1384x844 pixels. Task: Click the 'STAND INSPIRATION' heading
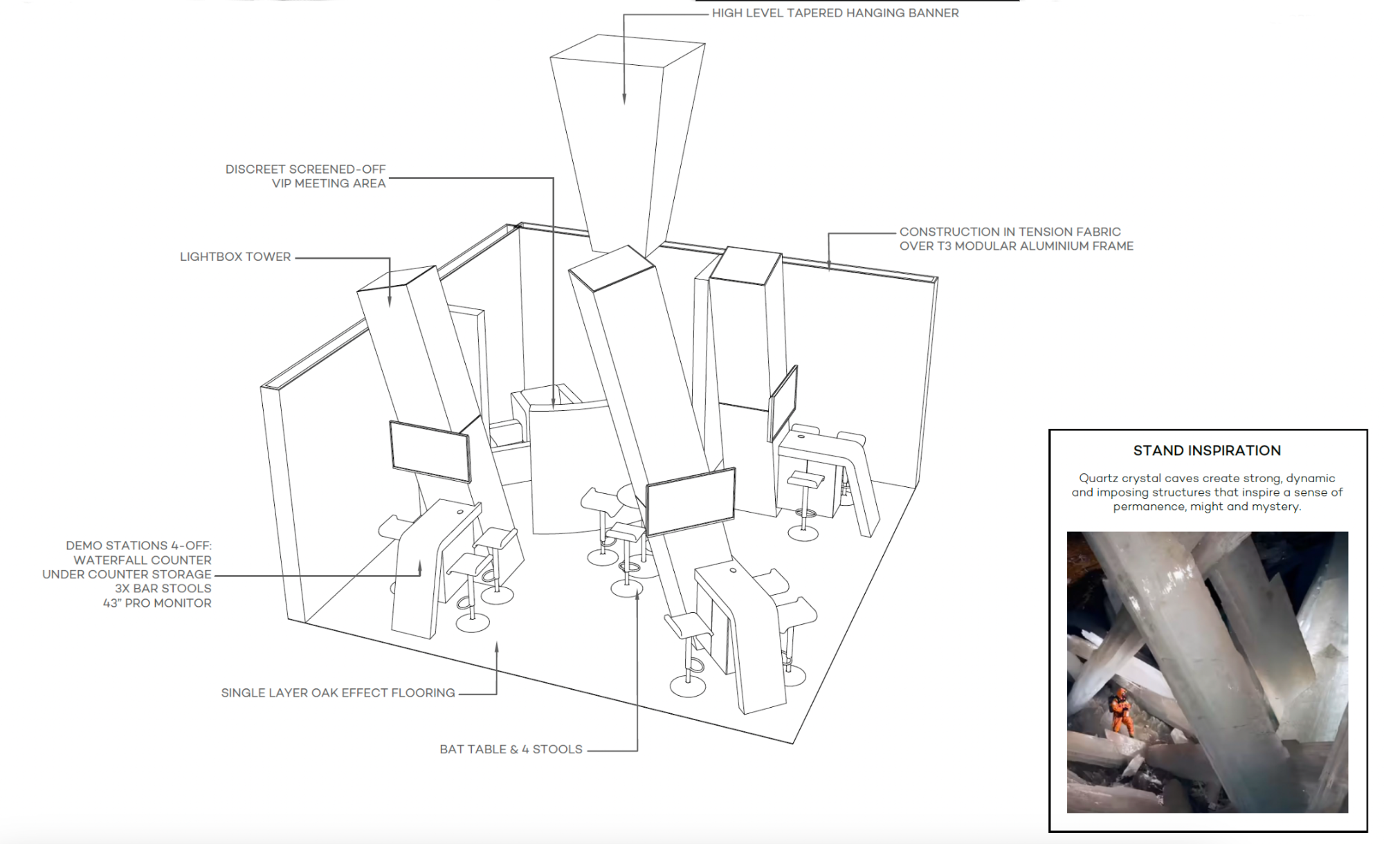pyautogui.click(x=1207, y=451)
